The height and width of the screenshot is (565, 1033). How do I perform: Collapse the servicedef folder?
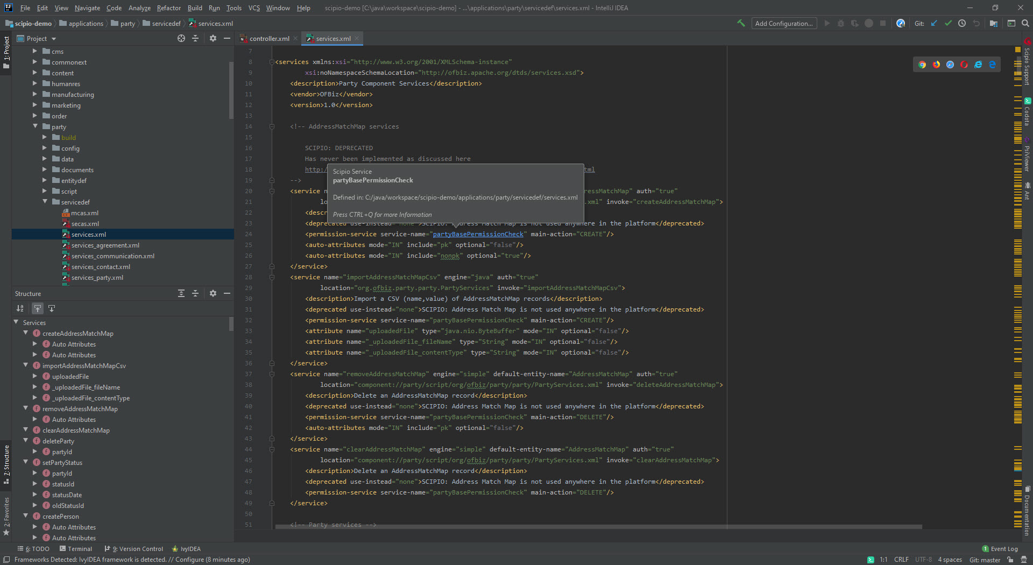tap(45, 202)
